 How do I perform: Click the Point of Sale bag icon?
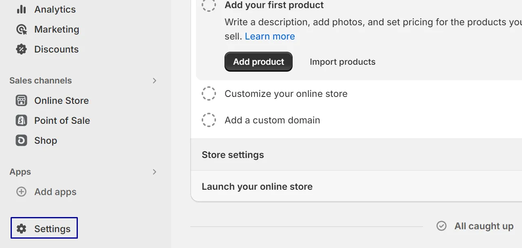pos(21,121)
